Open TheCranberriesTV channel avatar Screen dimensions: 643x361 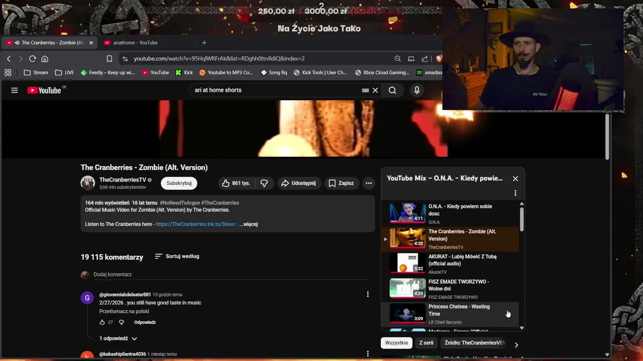[x=88, y=183]
